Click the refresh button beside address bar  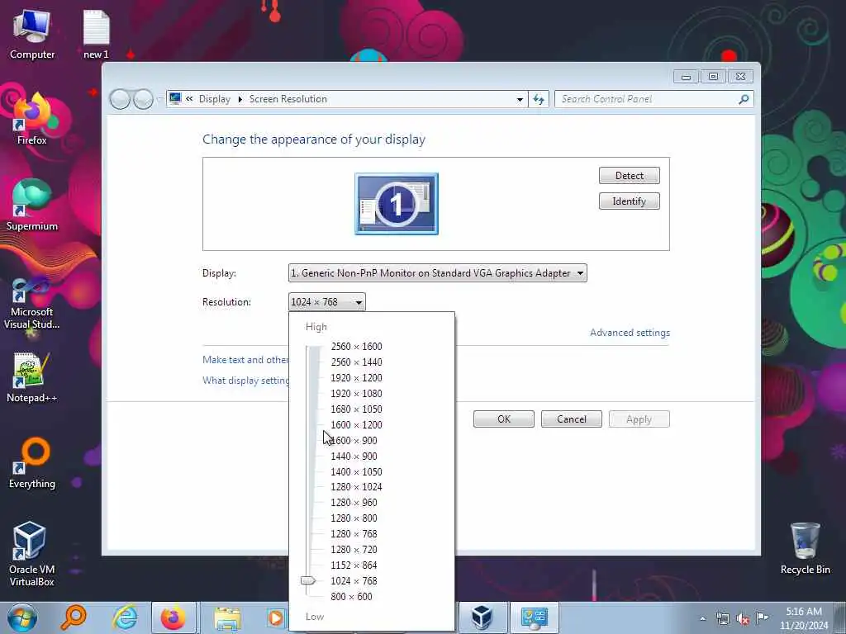click(x=539, y=99)
